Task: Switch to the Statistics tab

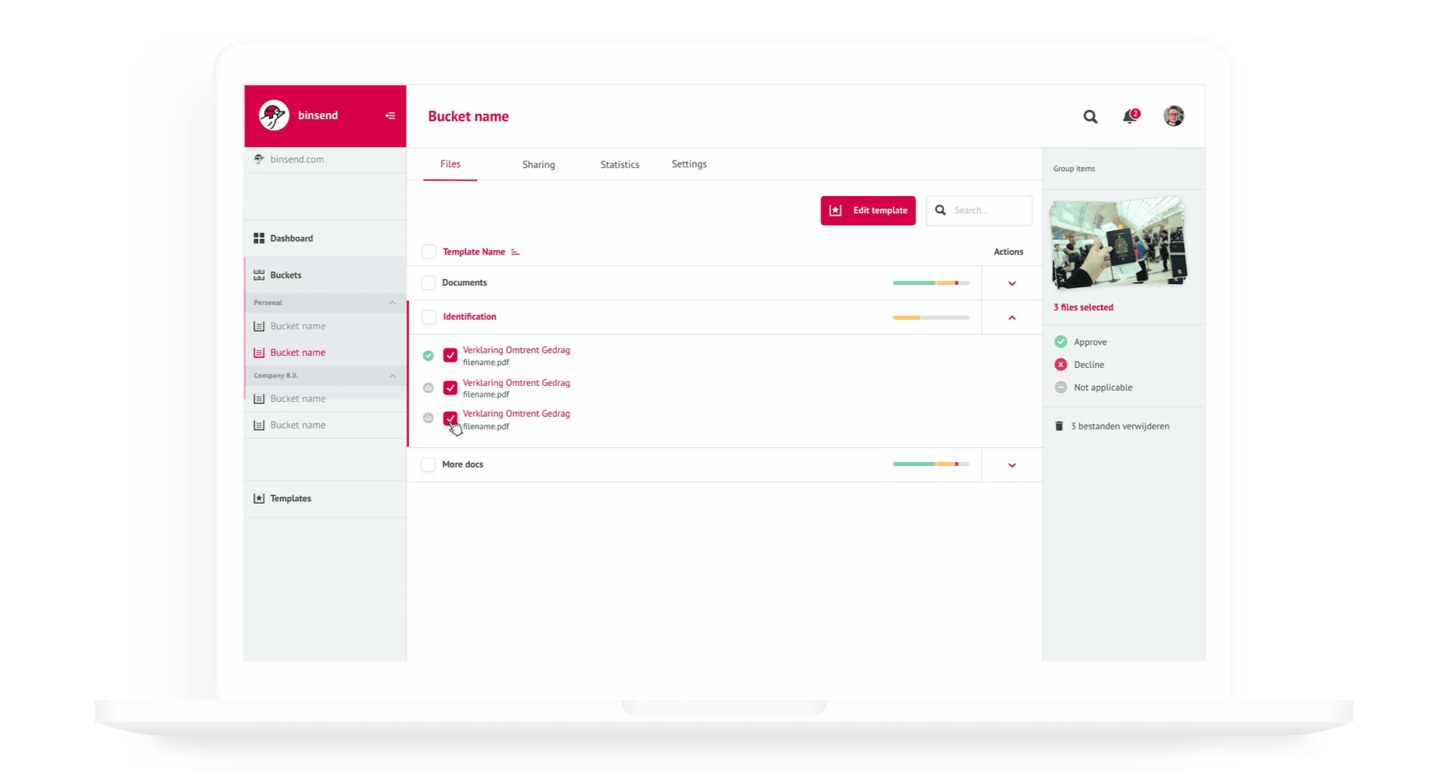Action: pyautogui.click(x=619, y=164)
